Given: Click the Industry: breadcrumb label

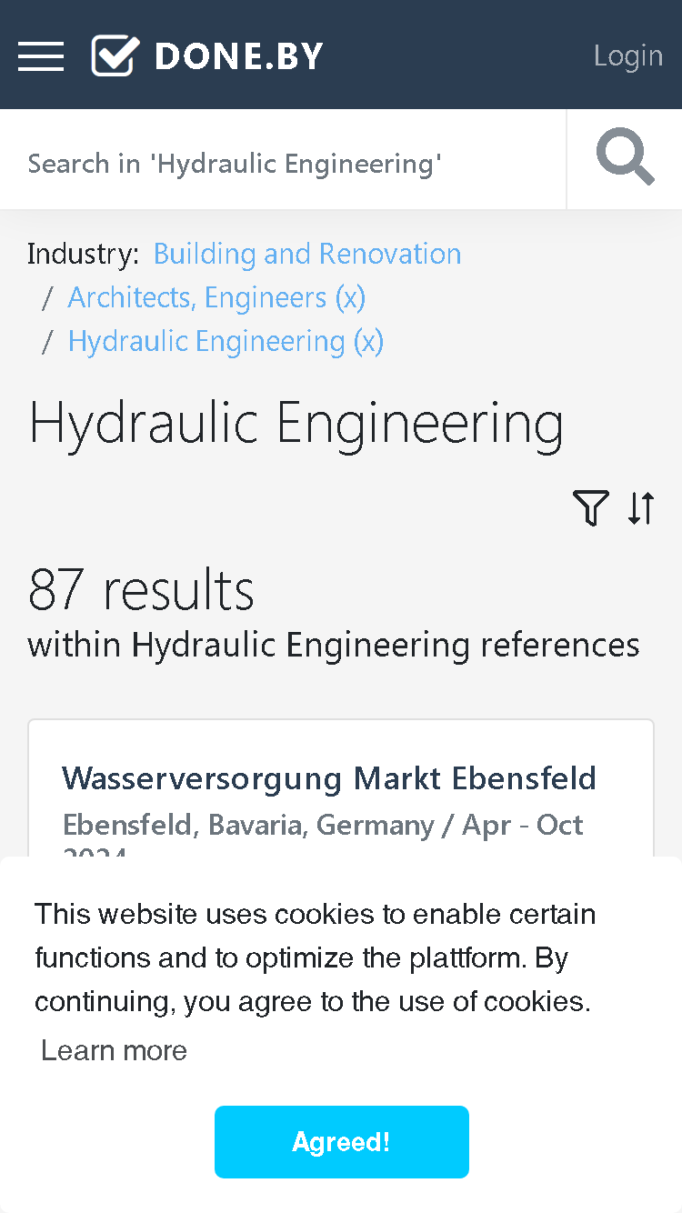Looking at the screenshot, I should (84, 254).
